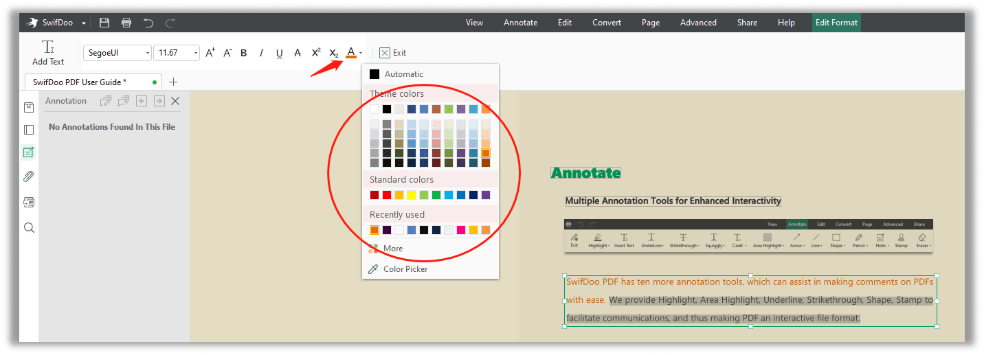Toggle Superscript formatting
Screen dimensions: 984x355
tap(316, 52)
